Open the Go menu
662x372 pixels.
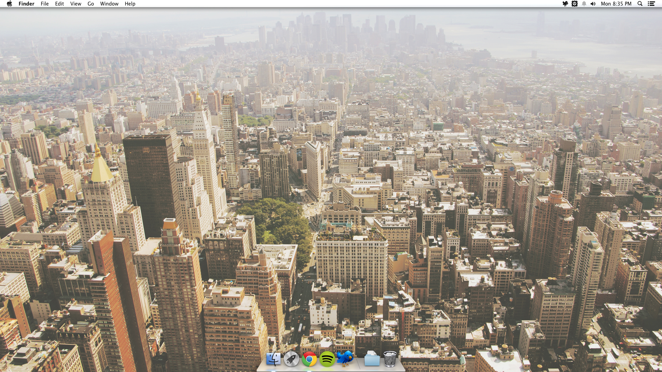point(91,4)
